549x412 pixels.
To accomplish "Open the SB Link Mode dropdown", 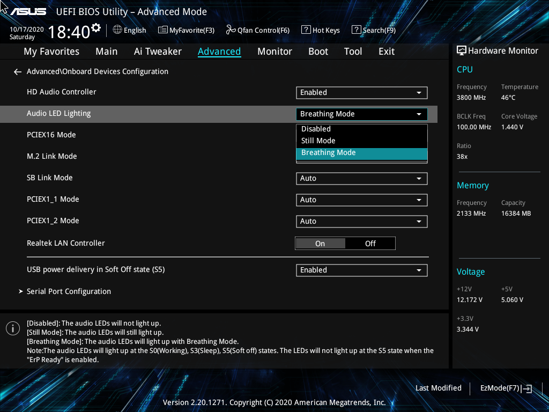I will (362, 178).
